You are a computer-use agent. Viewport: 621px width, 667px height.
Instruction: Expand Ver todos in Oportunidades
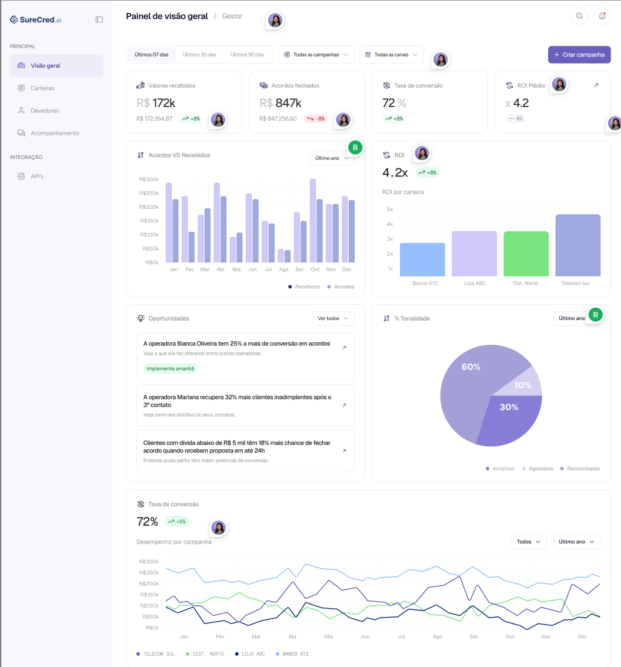coord(333,318)
